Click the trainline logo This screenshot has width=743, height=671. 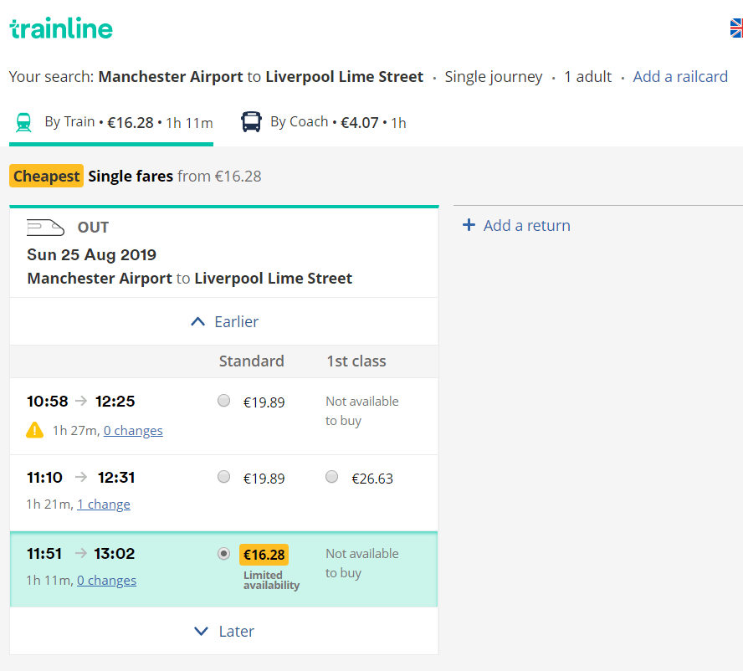click(x=61, y=28)
